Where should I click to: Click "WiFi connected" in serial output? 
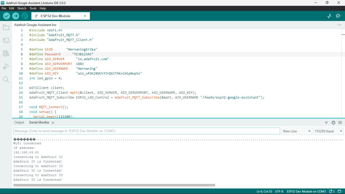[x=27, y=143]
